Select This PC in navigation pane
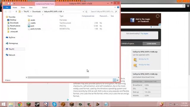 pyautogui.click(x=11, y=49)
